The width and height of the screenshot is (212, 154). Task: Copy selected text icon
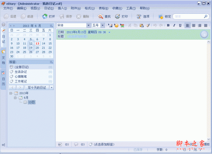(x=135, y=25)
